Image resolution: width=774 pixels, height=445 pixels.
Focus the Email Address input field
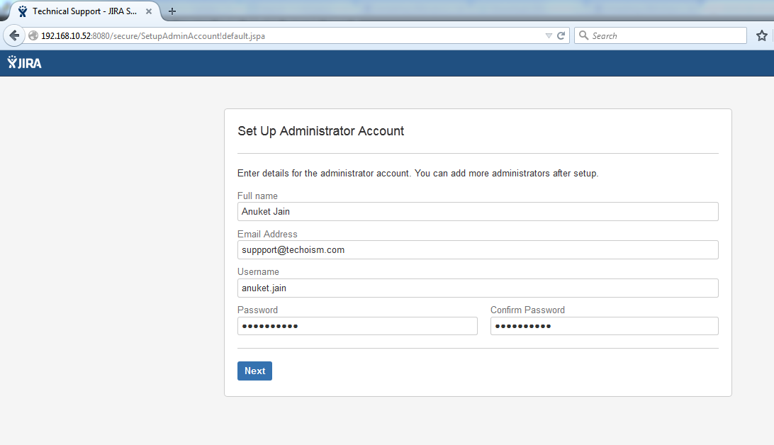478,249
